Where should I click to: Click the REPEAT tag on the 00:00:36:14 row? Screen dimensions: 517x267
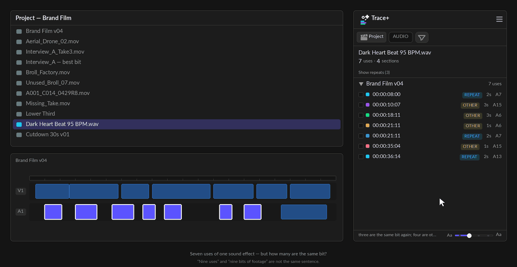[469, 157]
